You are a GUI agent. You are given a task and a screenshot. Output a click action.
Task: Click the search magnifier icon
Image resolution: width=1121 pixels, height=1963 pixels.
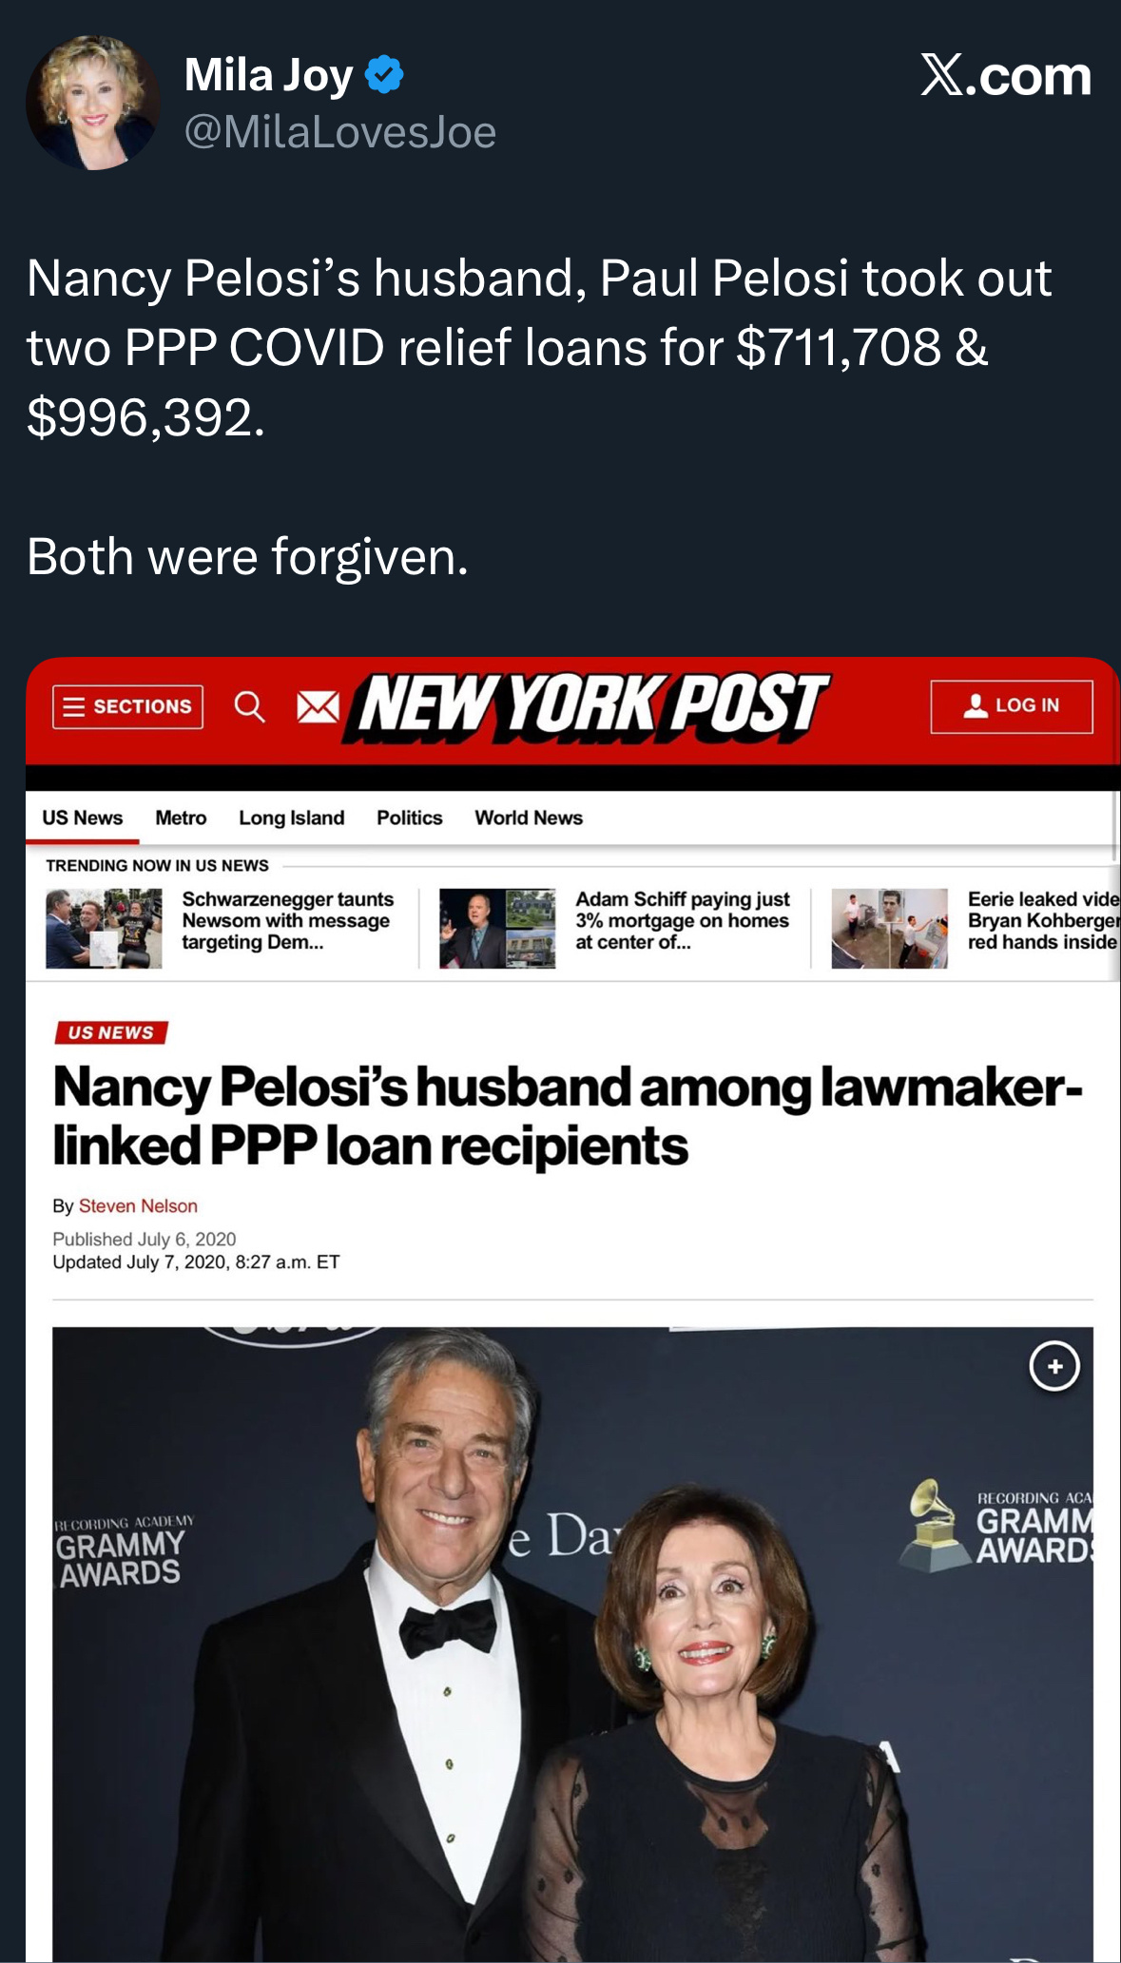pos(249,706)
